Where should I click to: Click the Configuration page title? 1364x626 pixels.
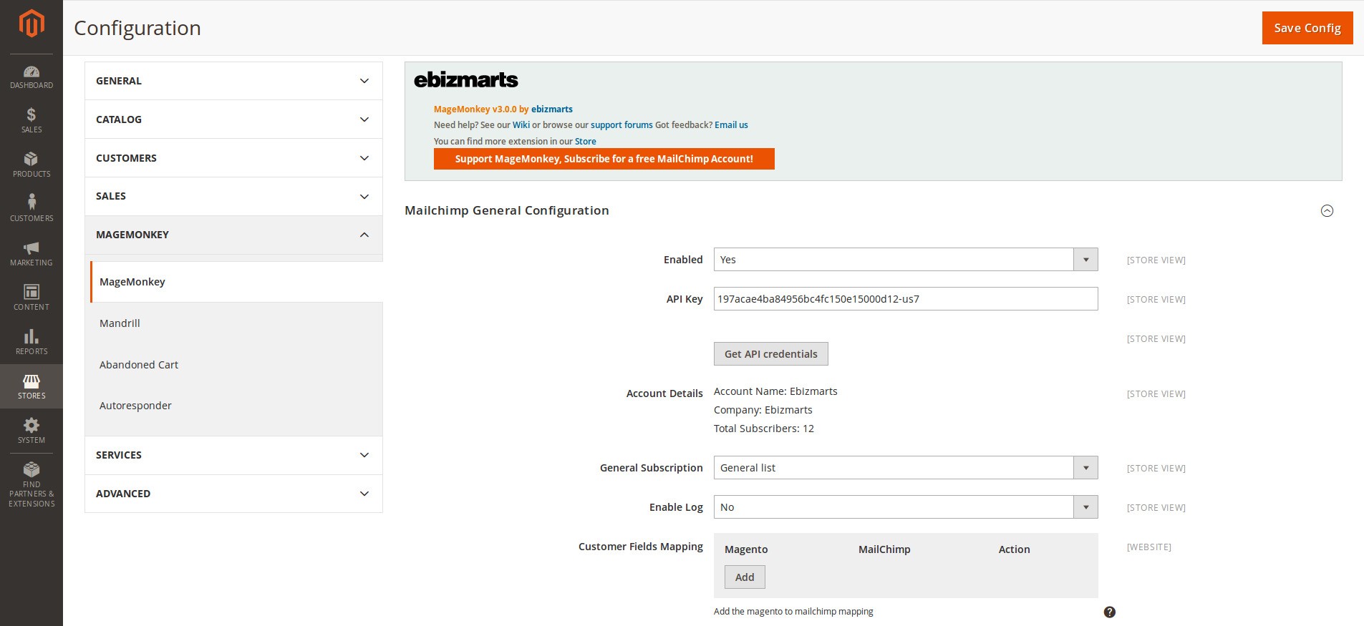(x=137, y=28)
